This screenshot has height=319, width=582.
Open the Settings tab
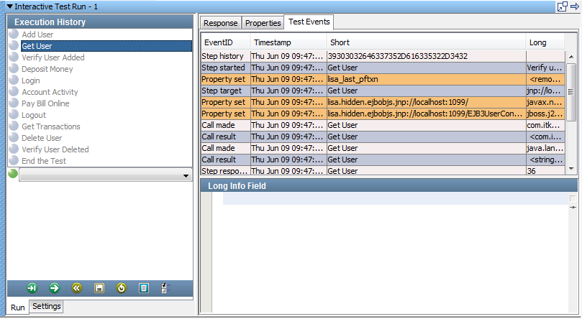coord(46,306)
